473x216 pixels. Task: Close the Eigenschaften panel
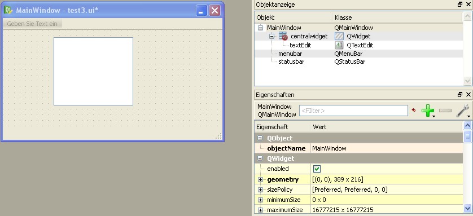[x=468, y=95]
